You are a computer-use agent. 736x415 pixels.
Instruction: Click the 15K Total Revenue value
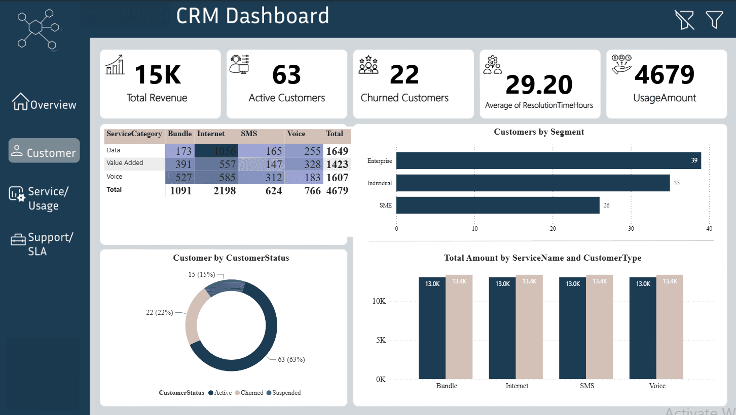158,75
